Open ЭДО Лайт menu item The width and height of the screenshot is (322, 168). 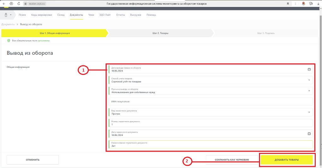(105, 15)
